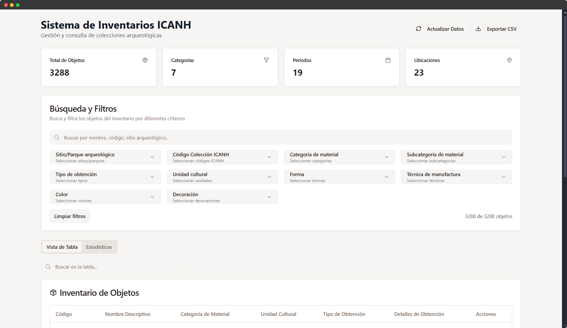Image resolution: width=567 pixels, height=328 pixels.
Task: Click the filter icon on Categorías card
Action: (x=266, y=60)
